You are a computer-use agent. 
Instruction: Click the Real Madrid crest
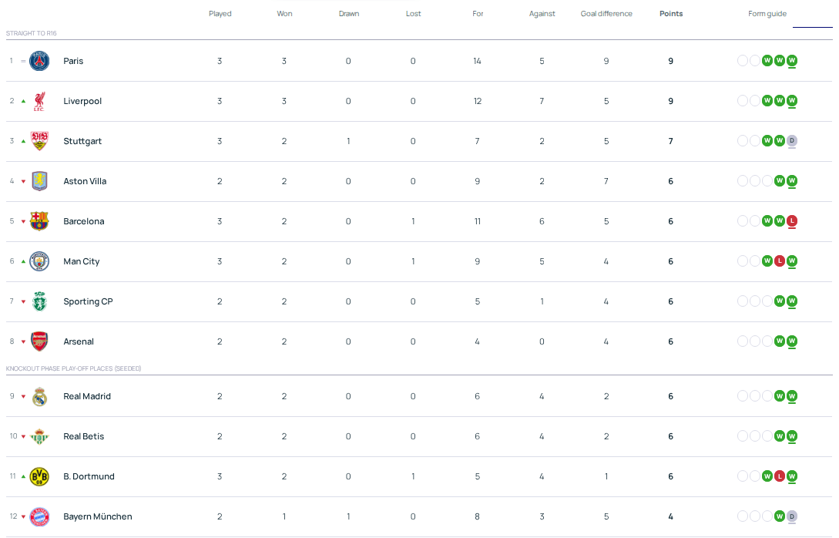(x=39, y=397)
